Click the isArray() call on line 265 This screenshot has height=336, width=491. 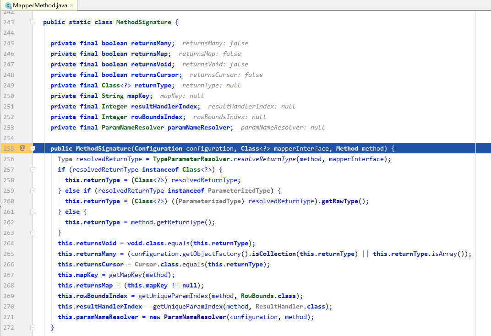point(448,254)
